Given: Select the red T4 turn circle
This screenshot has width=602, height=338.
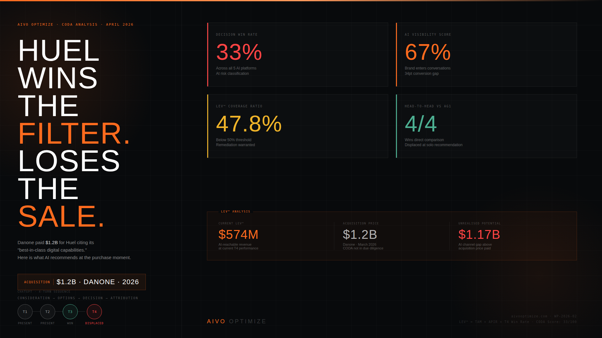Looking at the screenshot, I should click(x=94, y=312).
